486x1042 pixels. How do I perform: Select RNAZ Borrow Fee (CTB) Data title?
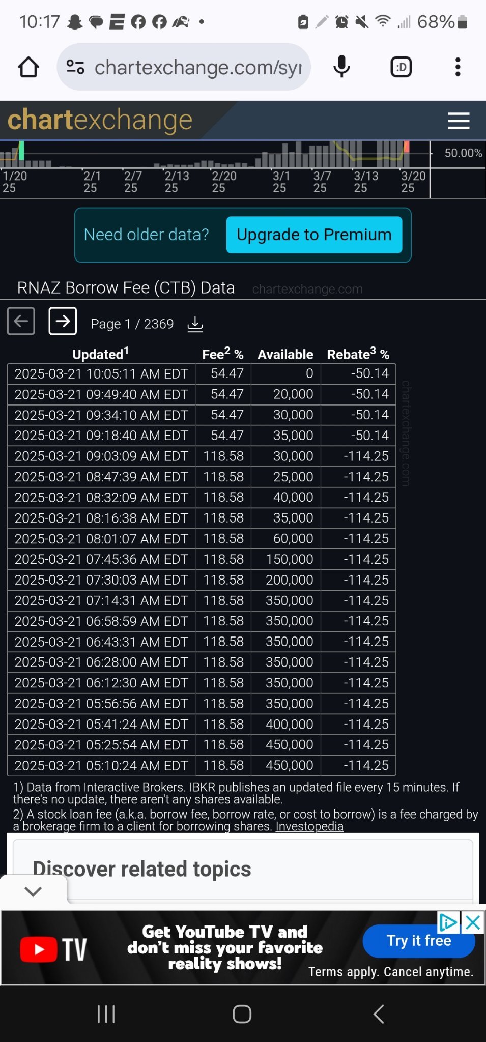[126, 288]
